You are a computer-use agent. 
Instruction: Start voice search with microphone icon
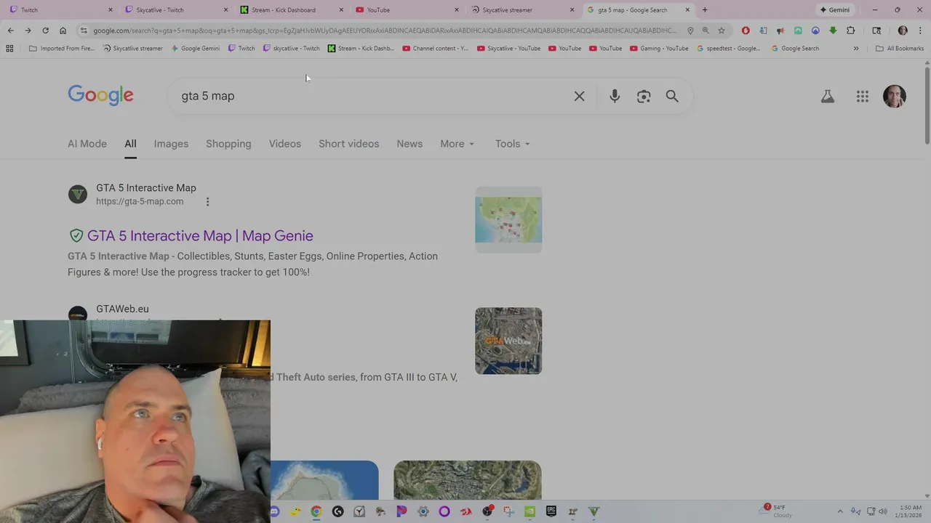(615, 96)
